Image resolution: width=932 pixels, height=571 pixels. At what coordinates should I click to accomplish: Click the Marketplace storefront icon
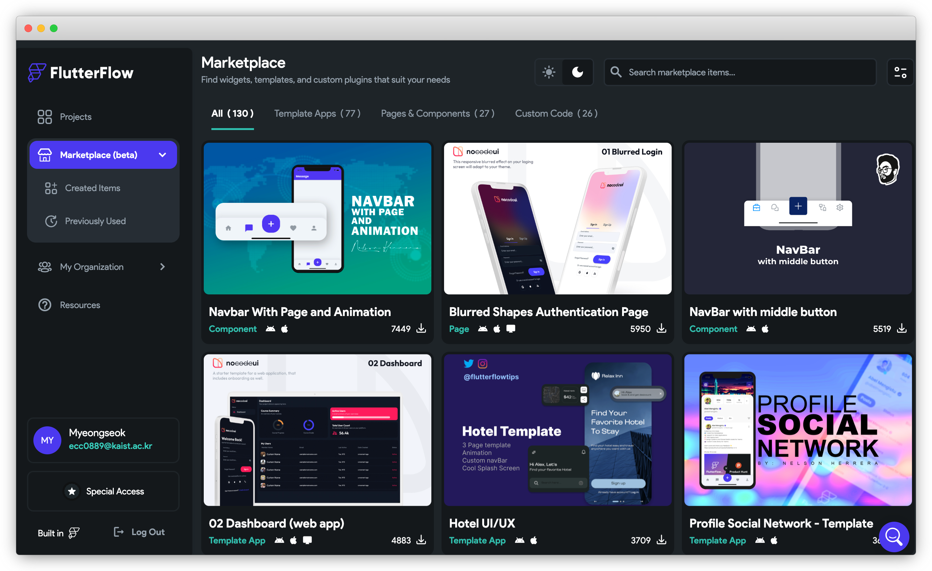tap(45, 155)
